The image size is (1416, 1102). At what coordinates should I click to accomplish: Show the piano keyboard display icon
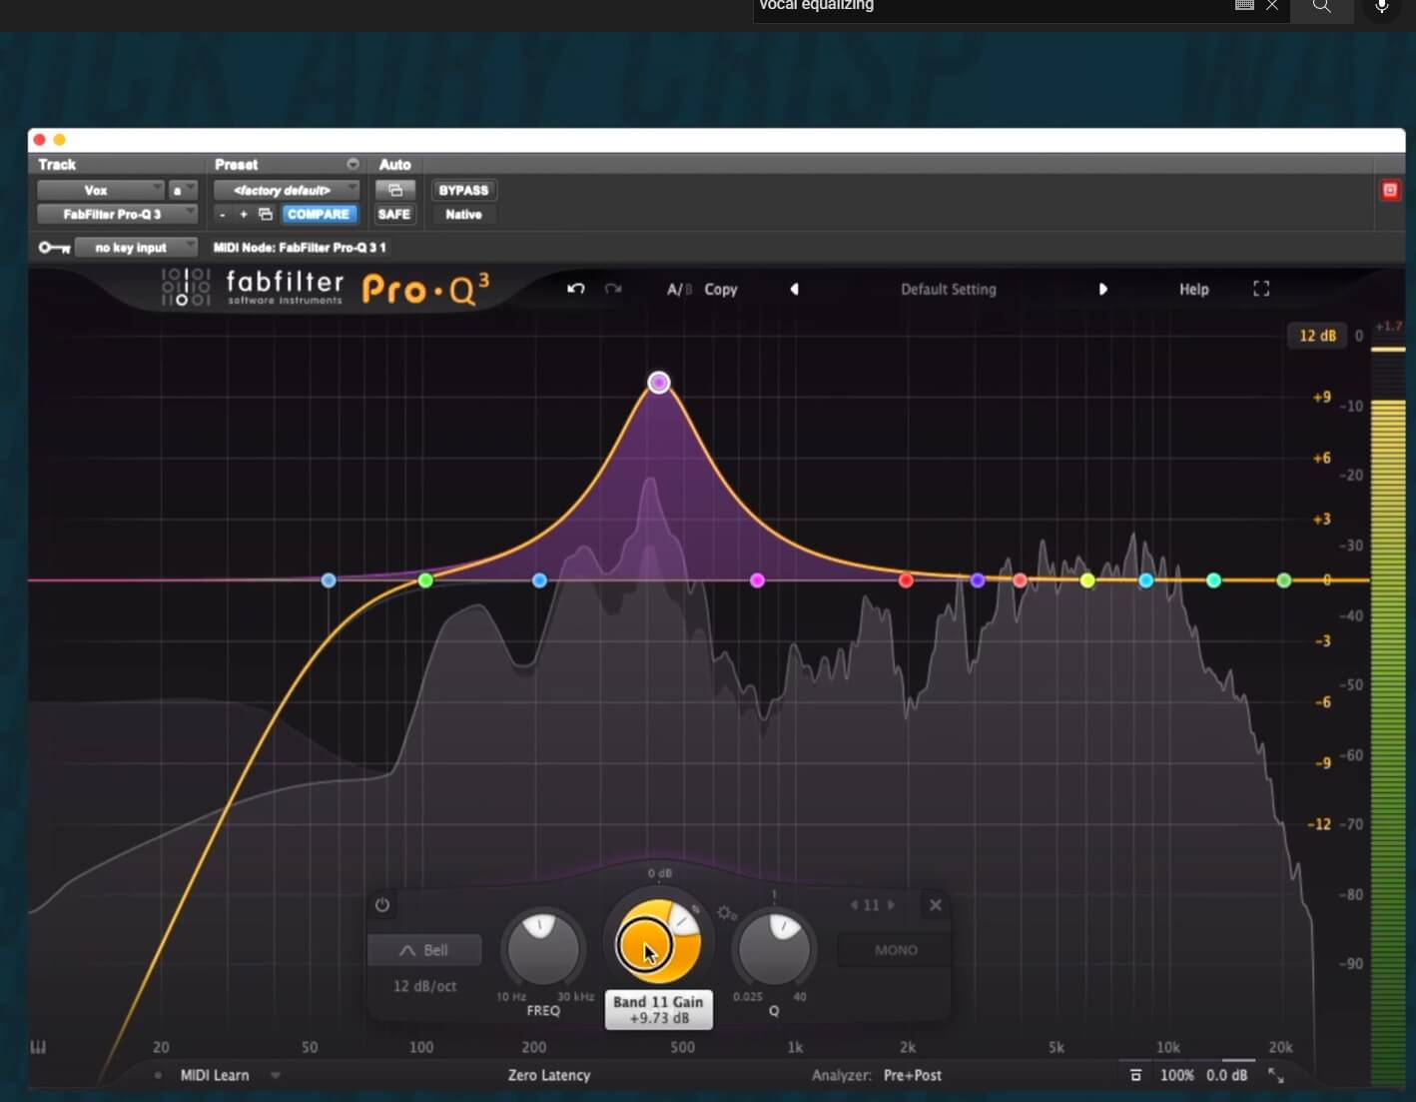(x=39, y=1047)
